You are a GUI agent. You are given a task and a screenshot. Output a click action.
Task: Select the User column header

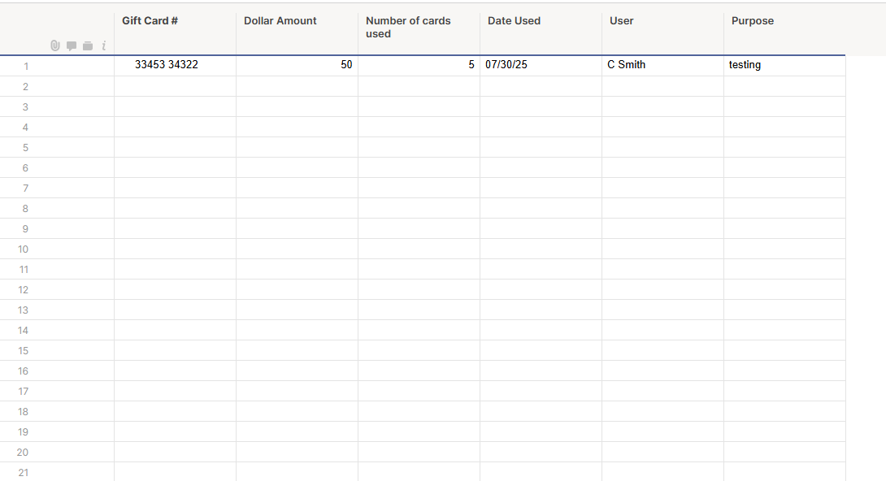point(662,34)
